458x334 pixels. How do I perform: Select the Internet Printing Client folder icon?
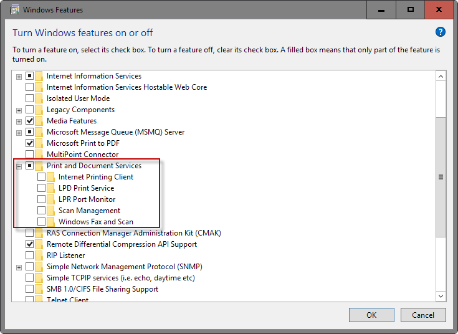click(x=50, y=177)
